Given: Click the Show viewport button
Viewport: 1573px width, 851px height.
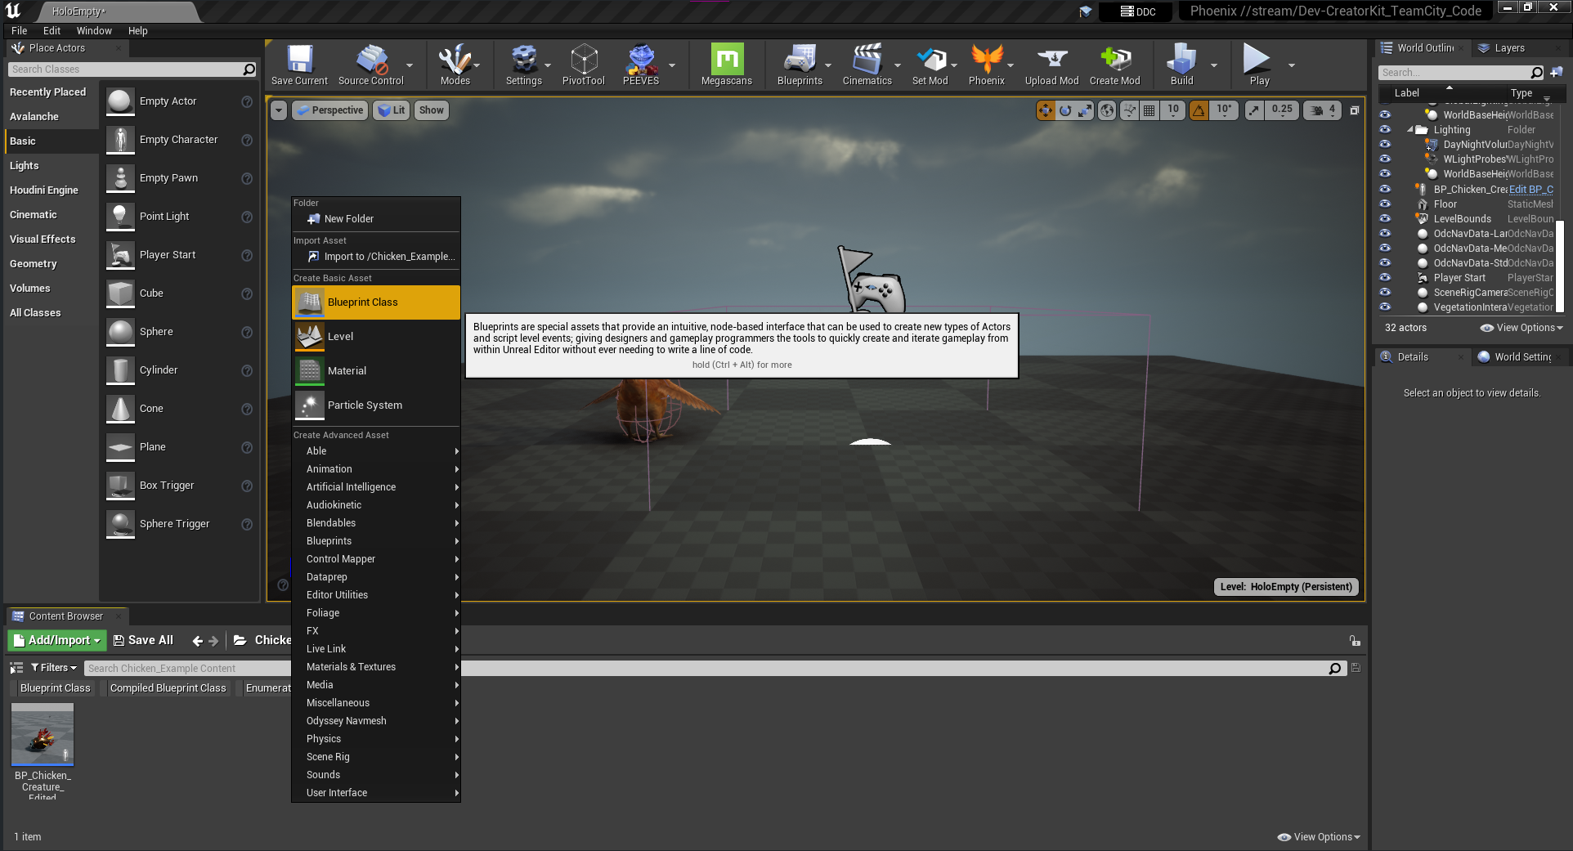Looking at the screenshot, I should [x=432, y=110].
